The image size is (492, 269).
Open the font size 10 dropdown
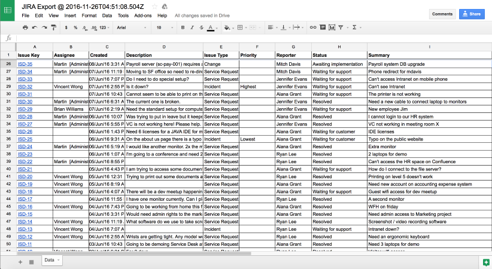pos(165,27)
